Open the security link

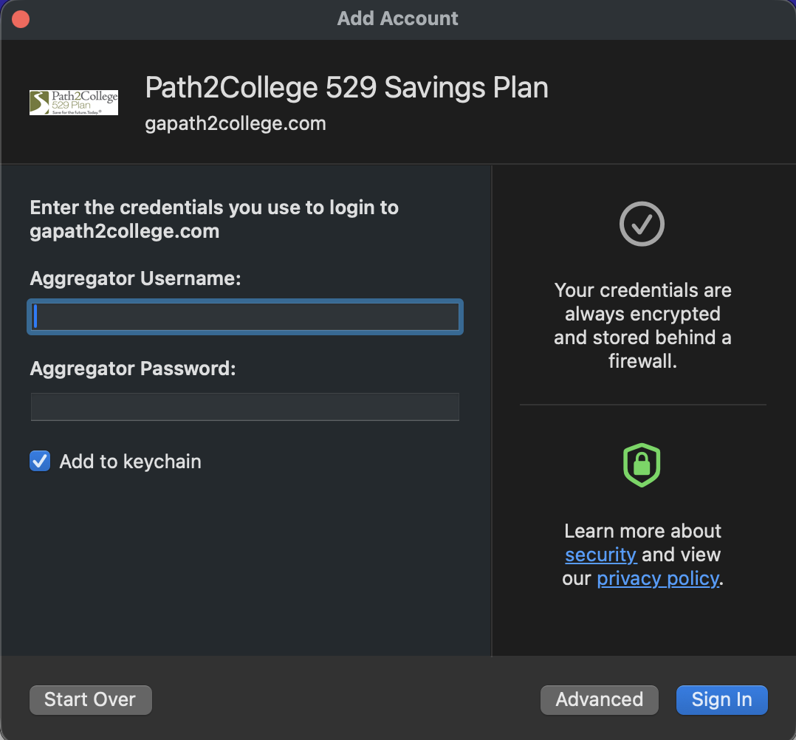[600, 555]
